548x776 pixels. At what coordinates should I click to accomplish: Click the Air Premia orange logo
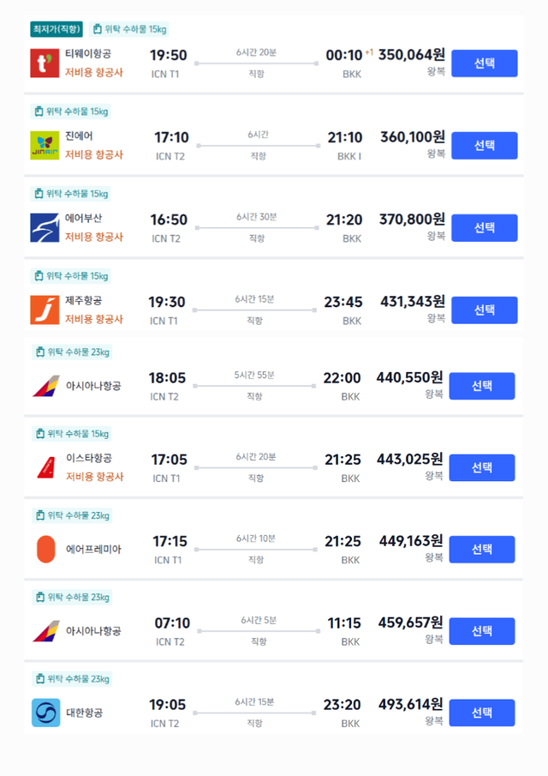click(46, 549)
